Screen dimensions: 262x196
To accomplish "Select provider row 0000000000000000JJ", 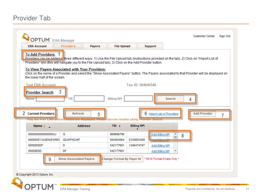I will click(x=100, y=134).
